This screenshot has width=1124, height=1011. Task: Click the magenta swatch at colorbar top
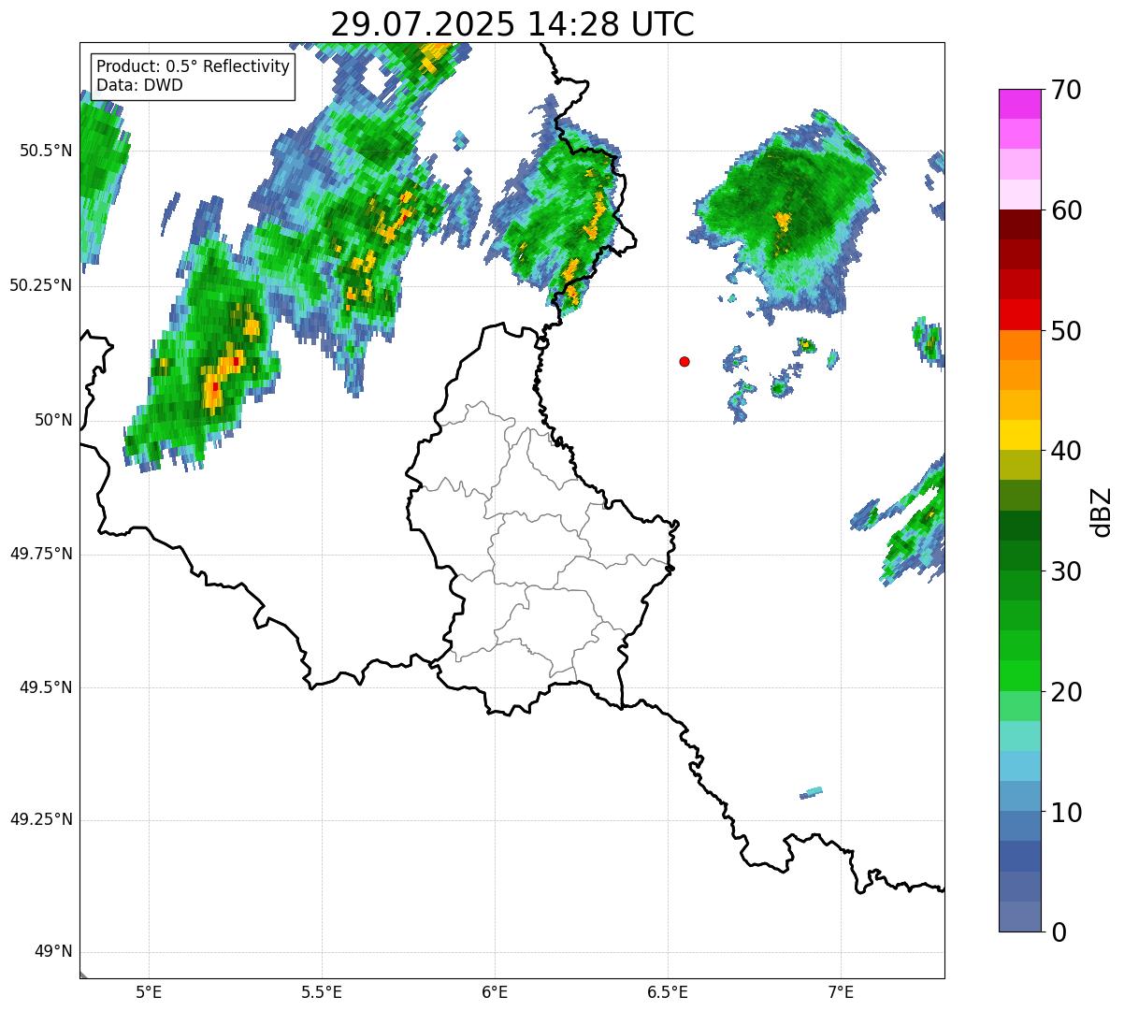1019,104
